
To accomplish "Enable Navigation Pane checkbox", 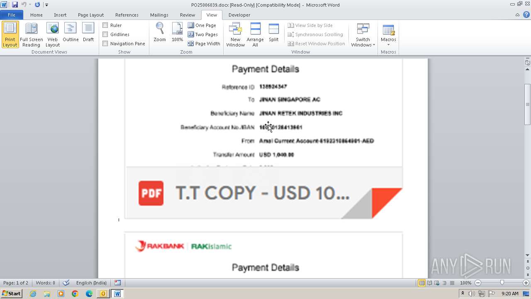I will pyautogui.click(x=105, y=44).
